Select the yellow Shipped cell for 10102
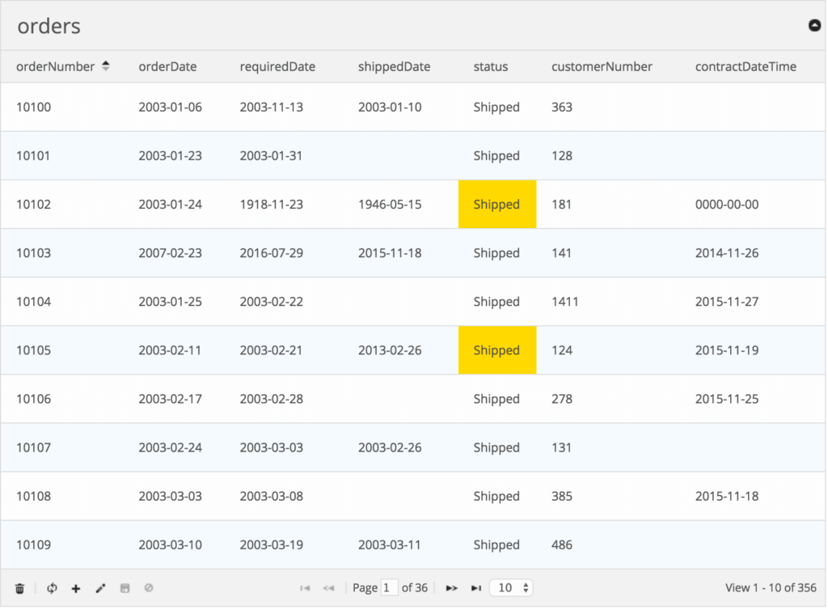The image size is (828, 610). (x=497, y=205)
